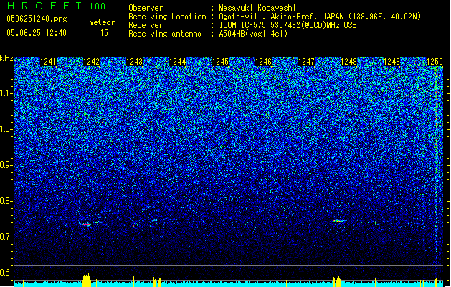The width and height of the screenshot is (451, 287).
Task: Click the 0.8 kHz axis label
Action: click(6, 201)
